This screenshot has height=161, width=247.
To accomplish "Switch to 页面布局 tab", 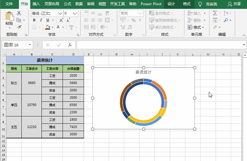I will point(52,4).
